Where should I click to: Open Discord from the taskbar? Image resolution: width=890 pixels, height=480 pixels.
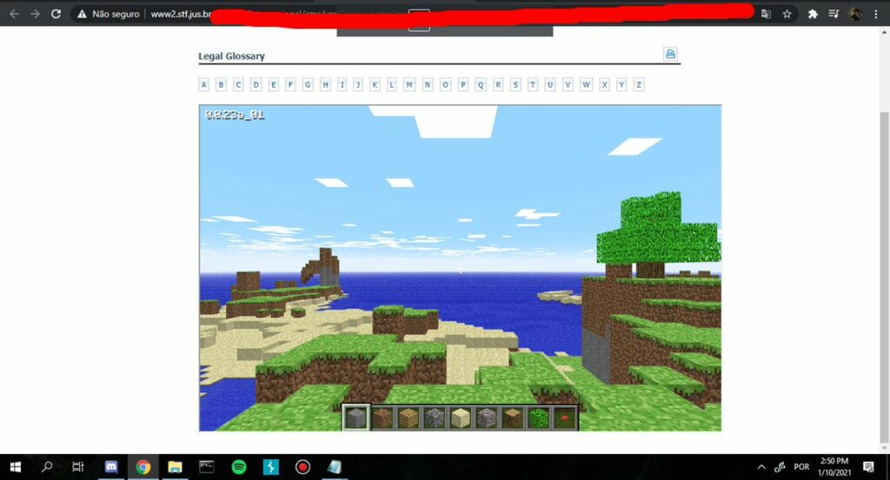(111, 467)
